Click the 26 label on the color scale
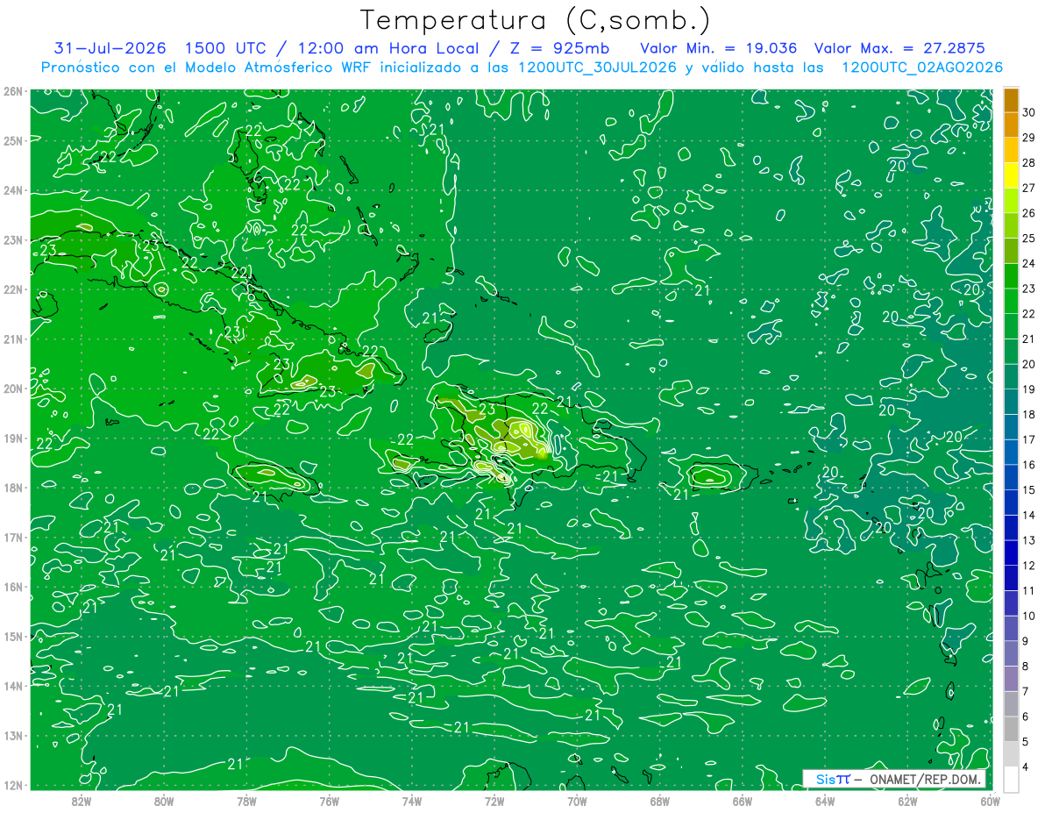1052x813 pixels. tap(1028, 213)
